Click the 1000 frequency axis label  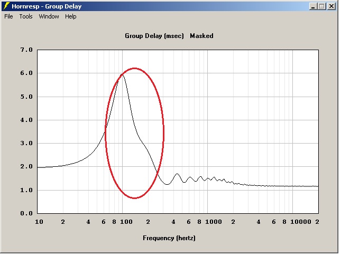(214, 222)
